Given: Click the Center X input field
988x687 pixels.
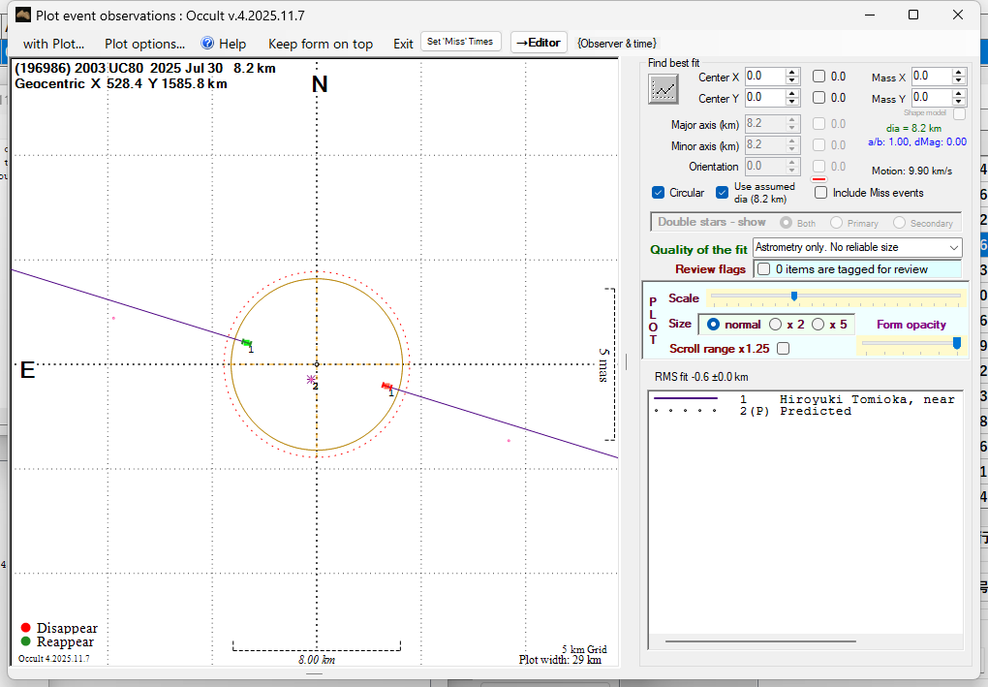Looking at the screenshot, I should [x=763, y=77].
